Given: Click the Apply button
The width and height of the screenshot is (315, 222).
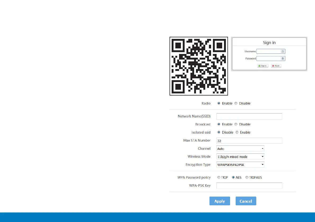Looking at the screenshot, I should point(220,201).
